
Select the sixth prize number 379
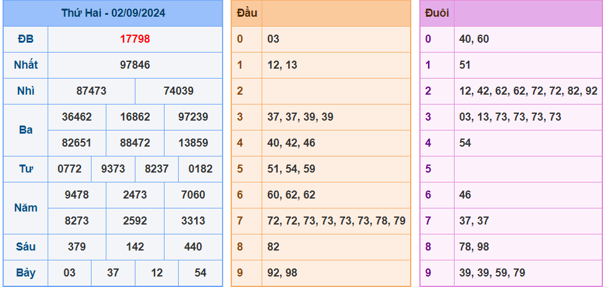77,247
